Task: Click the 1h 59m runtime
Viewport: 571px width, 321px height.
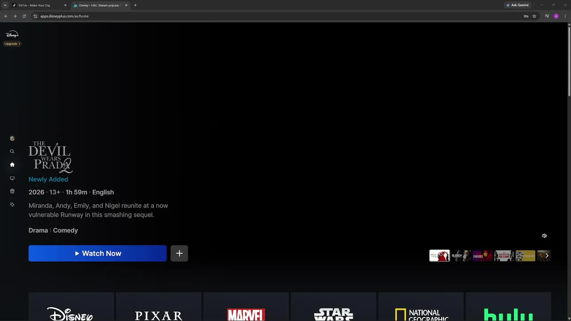Action: click(76, 192)
